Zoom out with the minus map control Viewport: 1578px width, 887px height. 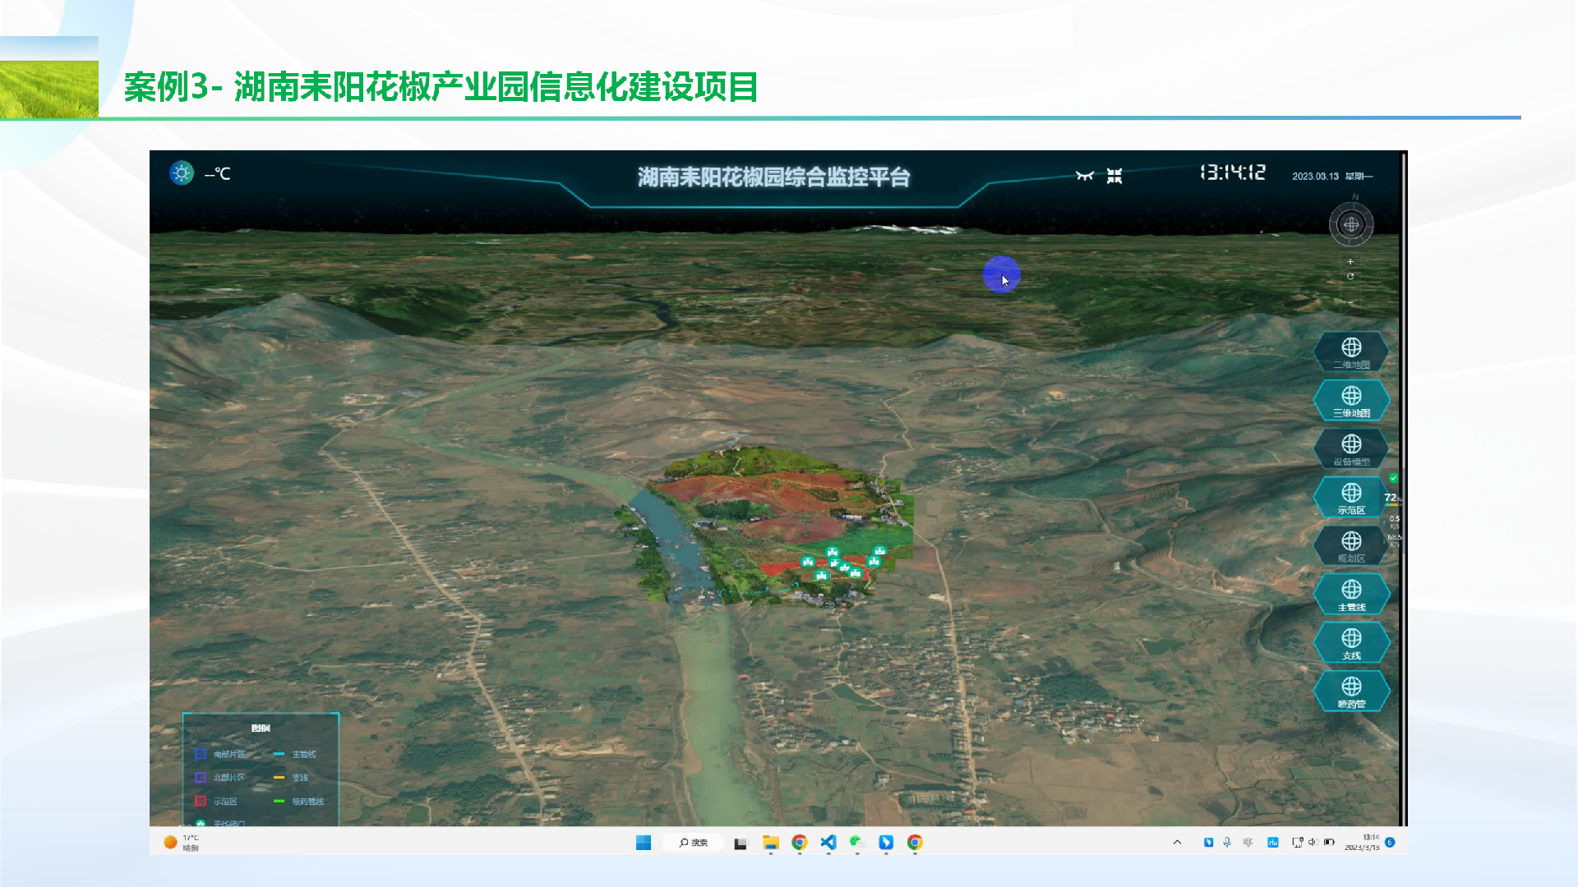point(1350,302)
